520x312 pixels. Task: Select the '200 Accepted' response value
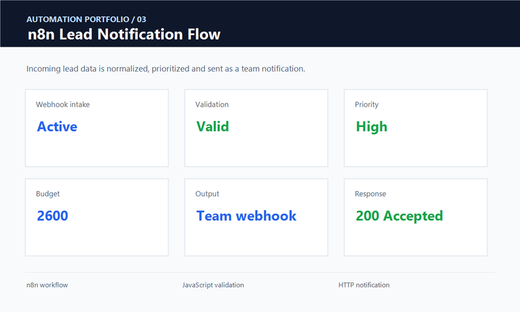tap(399, 216)
